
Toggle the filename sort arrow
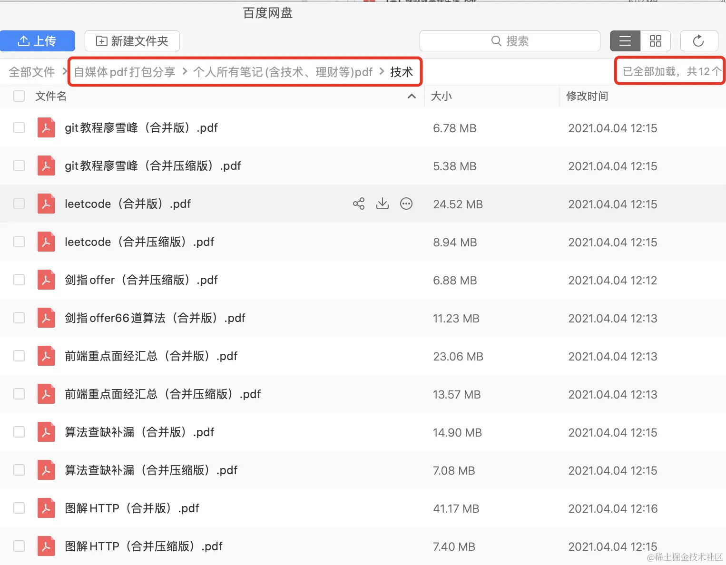412,96
